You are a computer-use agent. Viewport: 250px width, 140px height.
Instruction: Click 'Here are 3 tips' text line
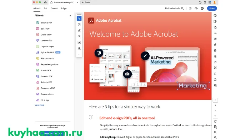point(125,107)
